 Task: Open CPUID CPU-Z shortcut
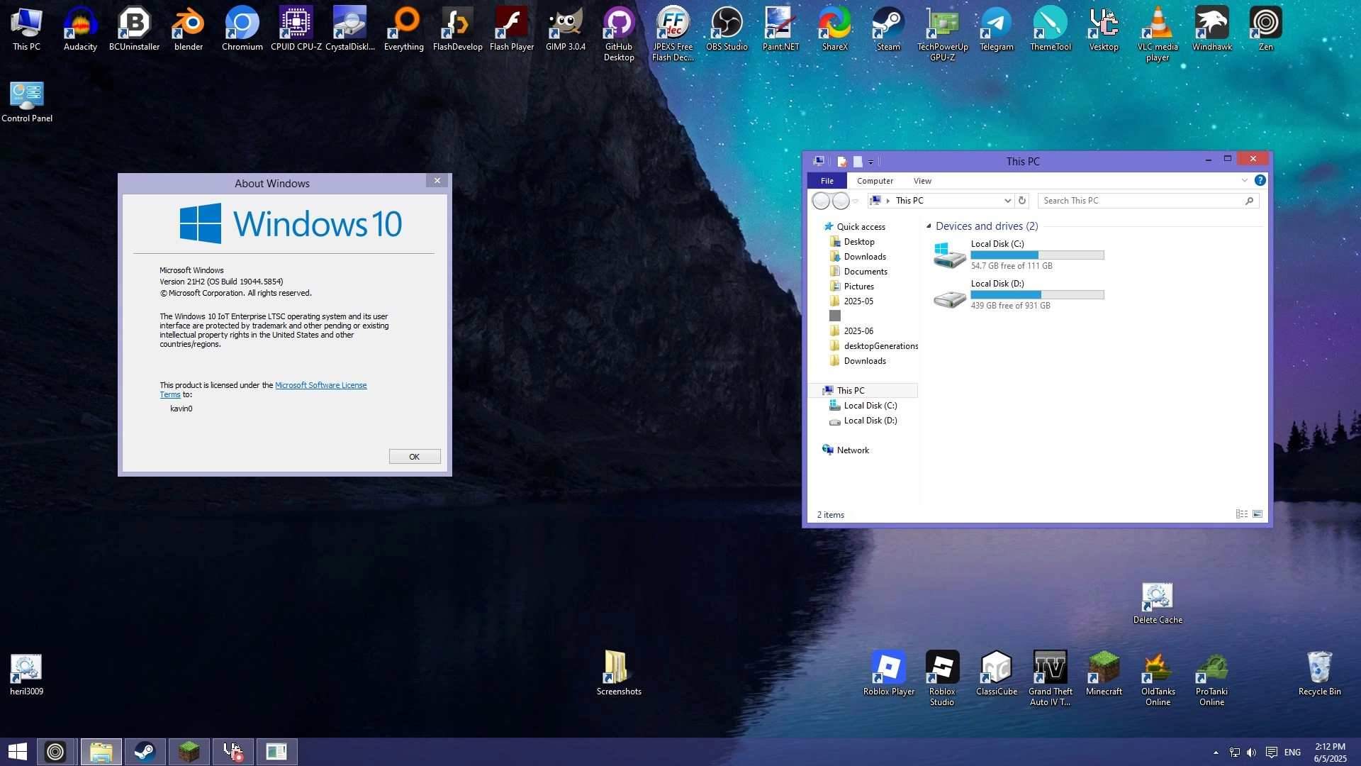[x=296, y=29]
